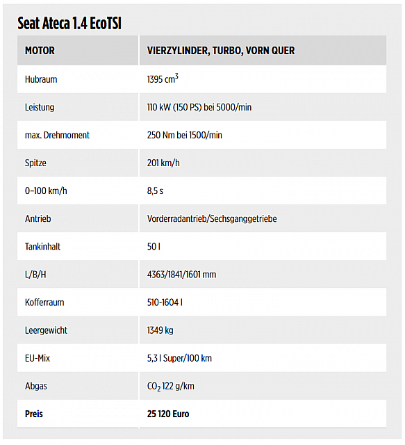Click the Seat Ateca 1.4 EcoTSI title
Screen dimensions: 405x445
pos(69,23)
